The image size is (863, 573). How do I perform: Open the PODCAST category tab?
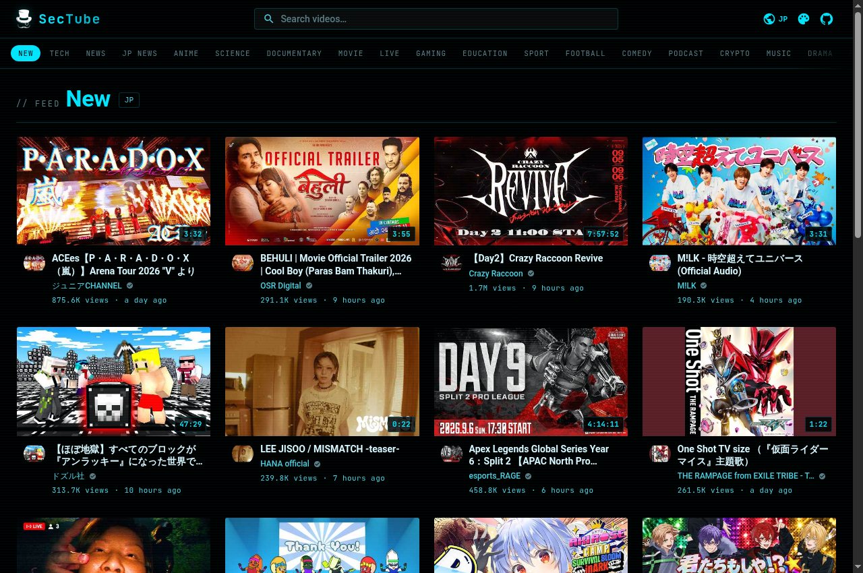coord(686,53)
